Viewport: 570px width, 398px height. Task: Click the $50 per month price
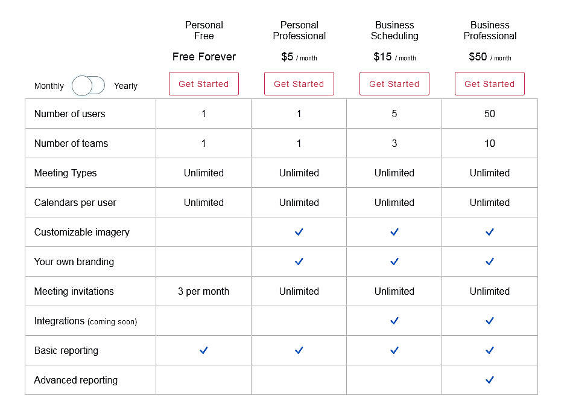489,57
